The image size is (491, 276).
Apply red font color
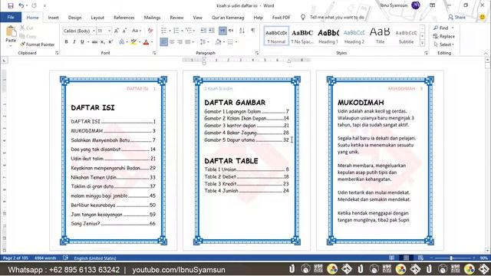tap(146, 42)
